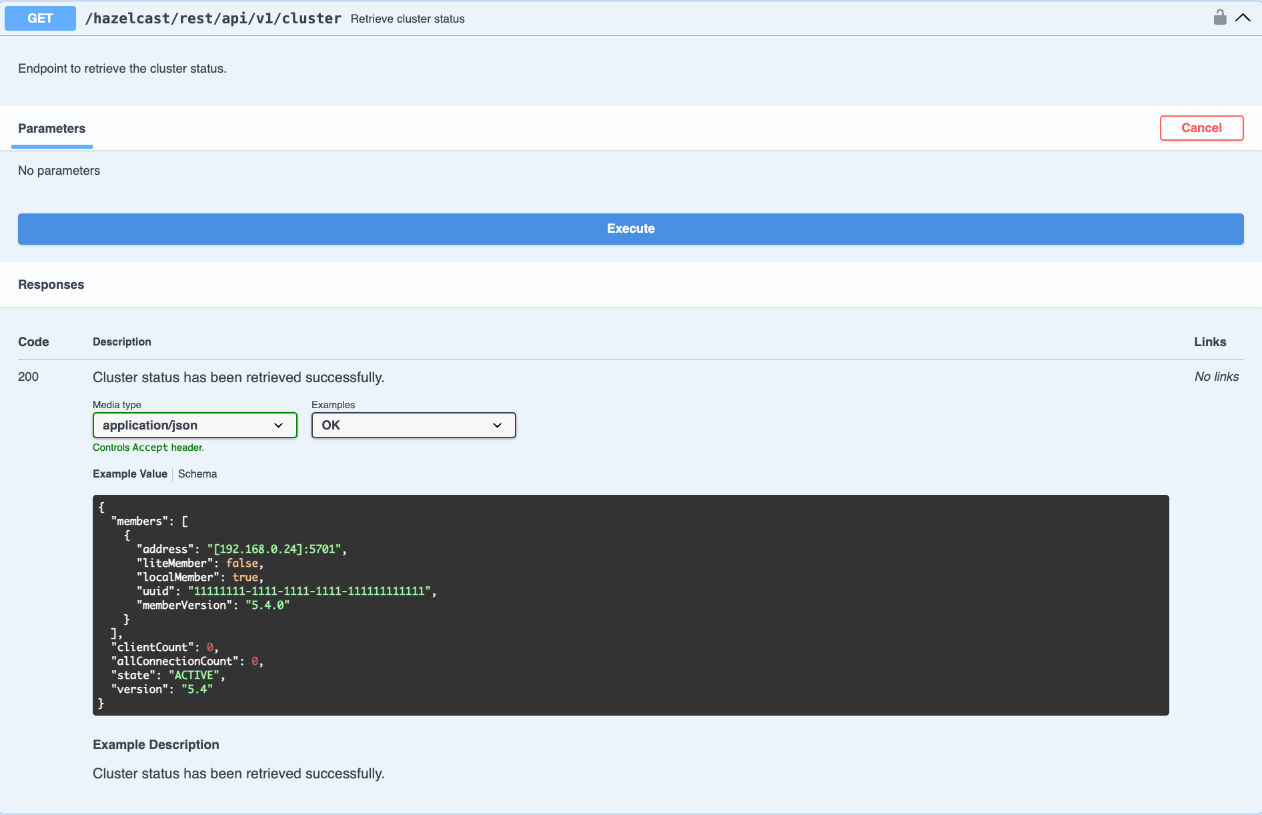This screenshot has width=1262, height=815.
Task: Click the No links text under Links
Action: (x=1216, y=377)
